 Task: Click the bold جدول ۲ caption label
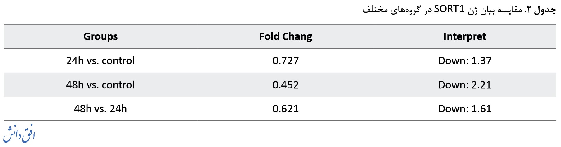pos(541,10)
